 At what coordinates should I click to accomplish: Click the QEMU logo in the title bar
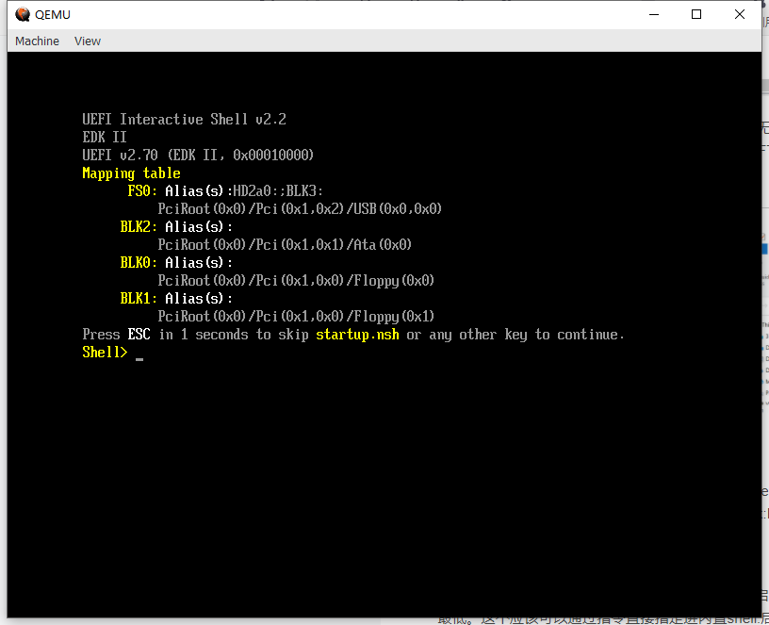coord(21,14)
